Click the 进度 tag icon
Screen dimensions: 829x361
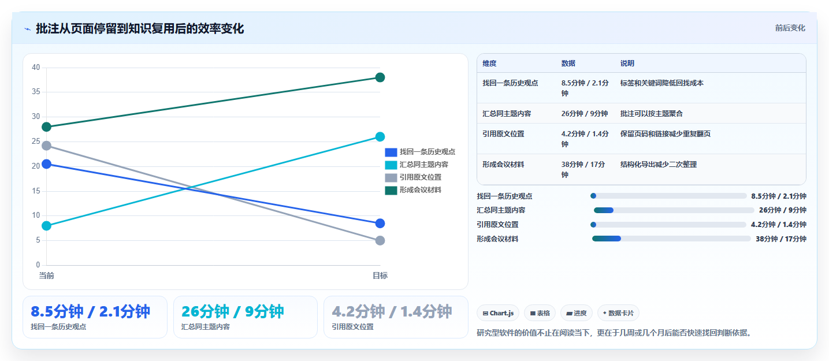(x=569, y=313)
